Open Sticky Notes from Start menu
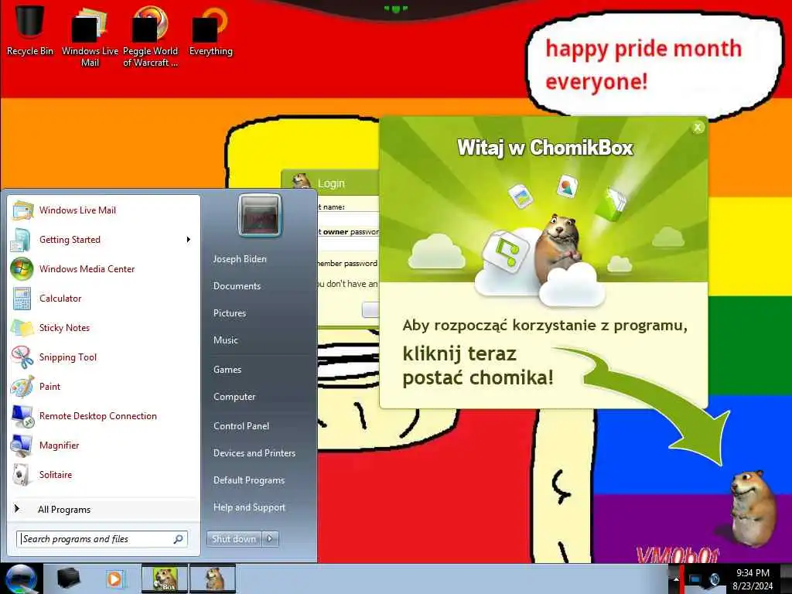This screenshot has width=792, height=594. [x=104, y=327]
